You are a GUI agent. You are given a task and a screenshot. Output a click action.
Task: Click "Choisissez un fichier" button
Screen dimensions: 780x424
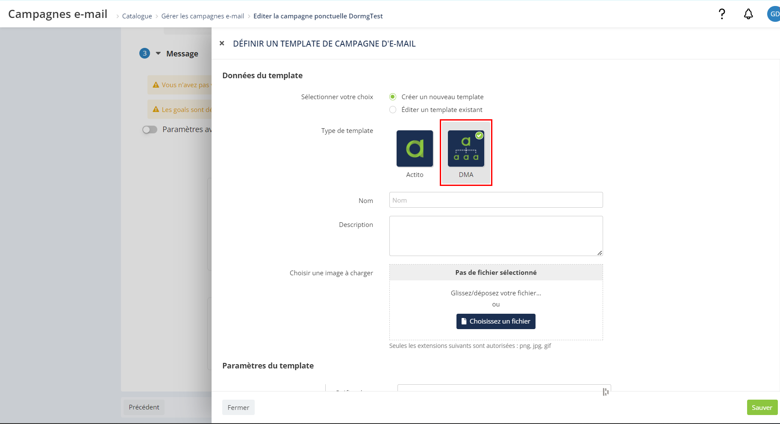[496, 321]
